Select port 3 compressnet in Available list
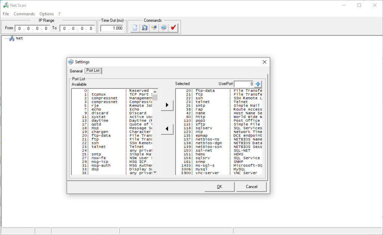This screenshot has height=235, width=383. click(x=112, y=102)
